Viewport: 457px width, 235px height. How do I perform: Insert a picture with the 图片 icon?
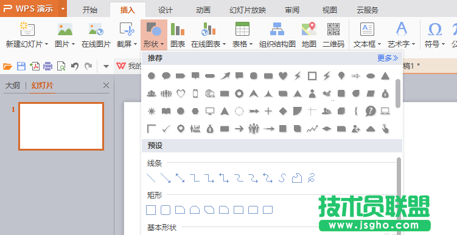pos(65,29)
